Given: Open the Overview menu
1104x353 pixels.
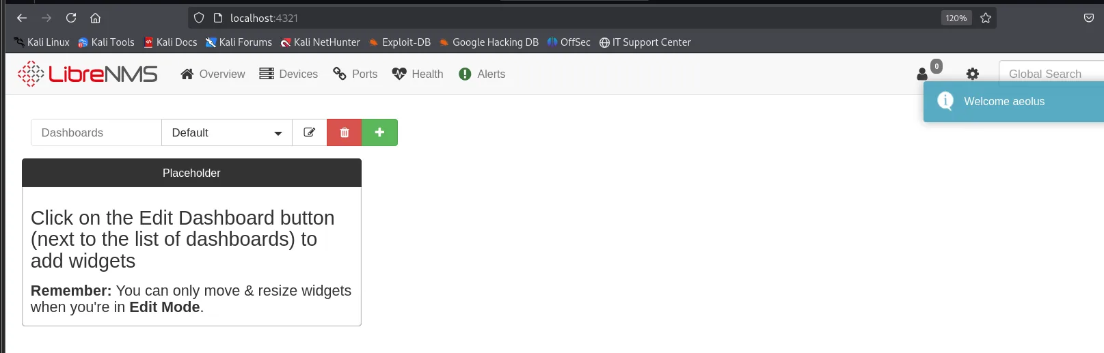Looking at the screenshot, I should (213, 74).
